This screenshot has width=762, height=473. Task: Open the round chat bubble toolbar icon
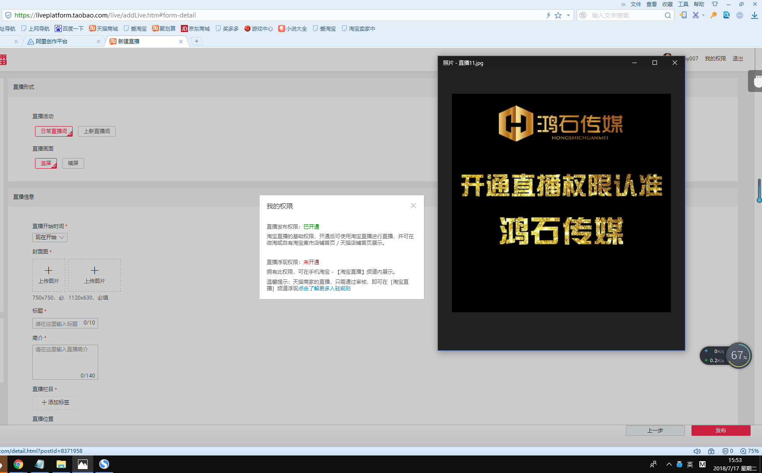(x=740, y=15)
